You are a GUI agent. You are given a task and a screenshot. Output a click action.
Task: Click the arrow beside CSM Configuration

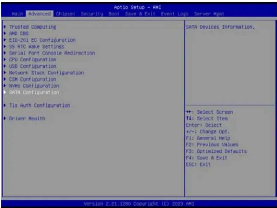5,79
